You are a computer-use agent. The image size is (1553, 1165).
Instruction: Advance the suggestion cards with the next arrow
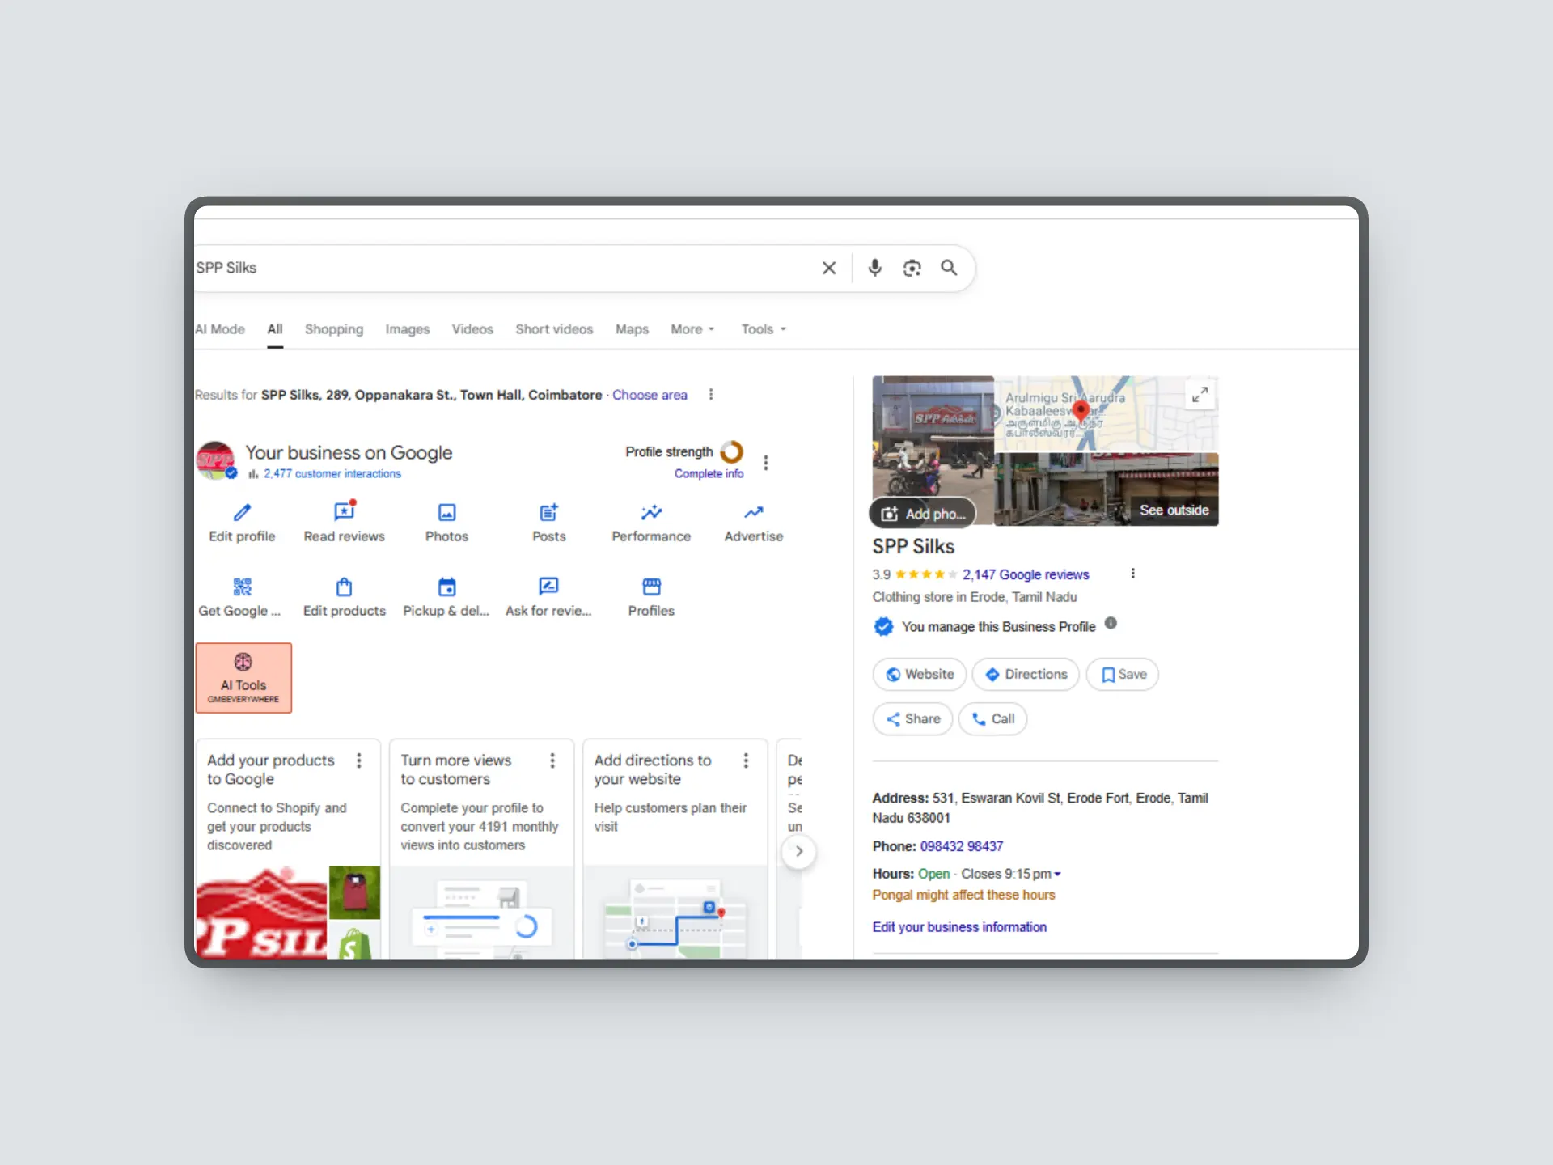pyautogui.click(x=798, y=851)
